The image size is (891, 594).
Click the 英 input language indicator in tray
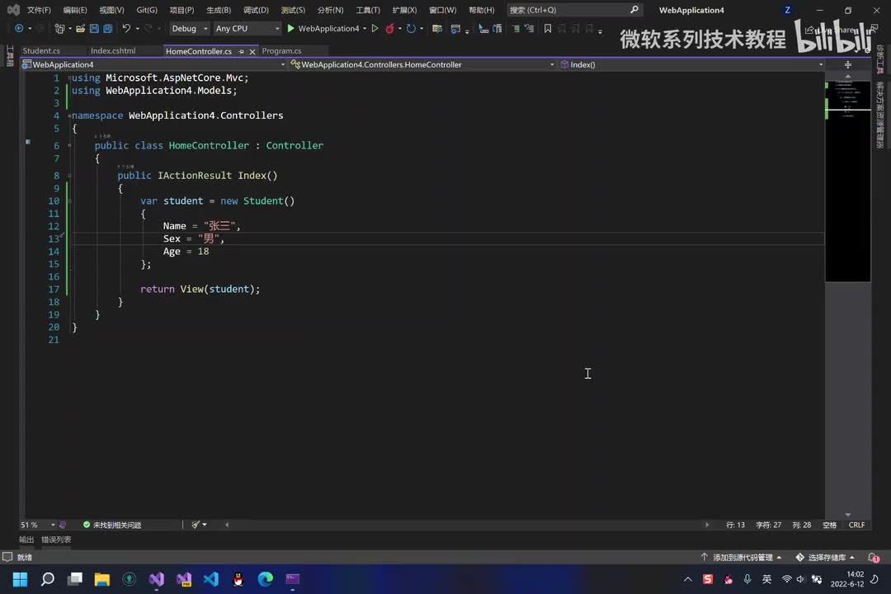pyautogui.click(x=766, y=579)
